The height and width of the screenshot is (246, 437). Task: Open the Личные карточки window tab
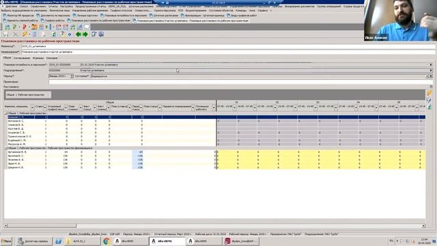[85, 15]
